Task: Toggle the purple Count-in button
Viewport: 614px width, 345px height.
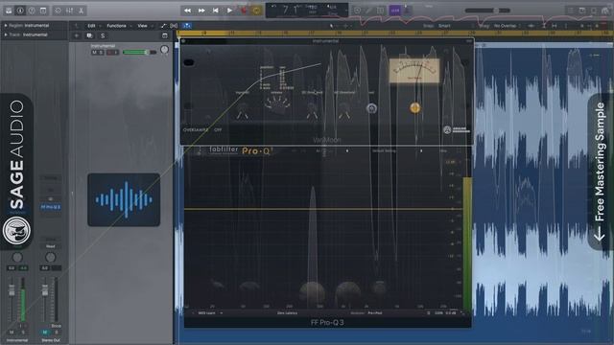Action: (395, 11)
